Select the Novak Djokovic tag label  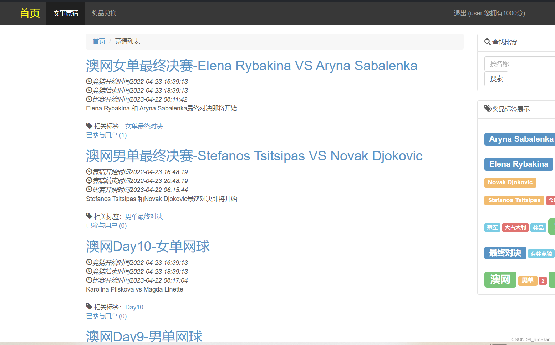510,182
